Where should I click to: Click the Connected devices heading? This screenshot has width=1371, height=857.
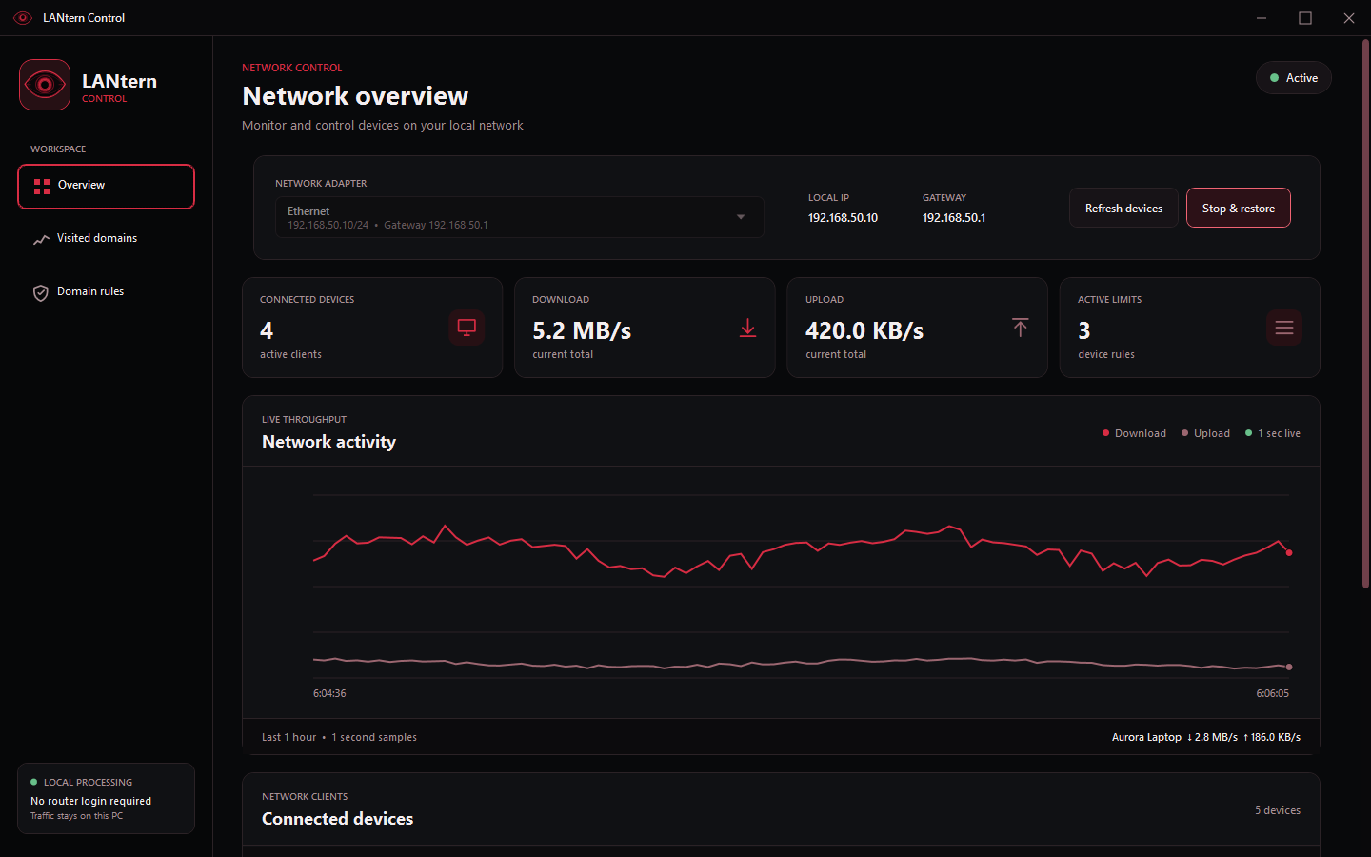tap(337, 819)
